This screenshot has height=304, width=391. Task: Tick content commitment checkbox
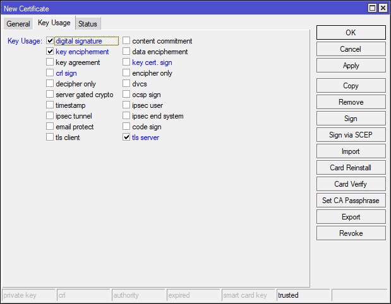coord(126,40)
